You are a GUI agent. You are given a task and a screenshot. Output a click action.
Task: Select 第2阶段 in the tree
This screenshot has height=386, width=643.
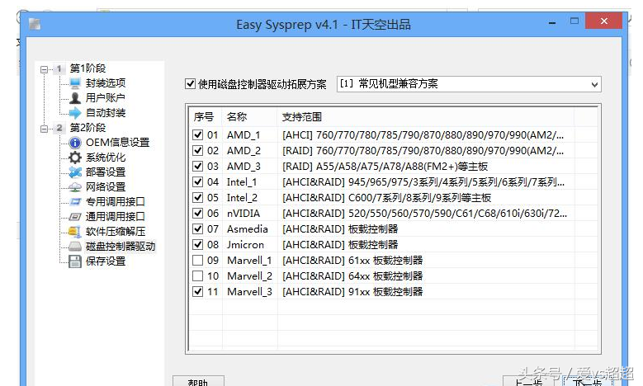(x=87, y=128)
